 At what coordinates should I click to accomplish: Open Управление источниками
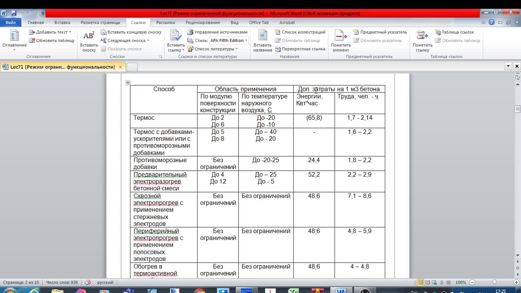pos(217,32)
